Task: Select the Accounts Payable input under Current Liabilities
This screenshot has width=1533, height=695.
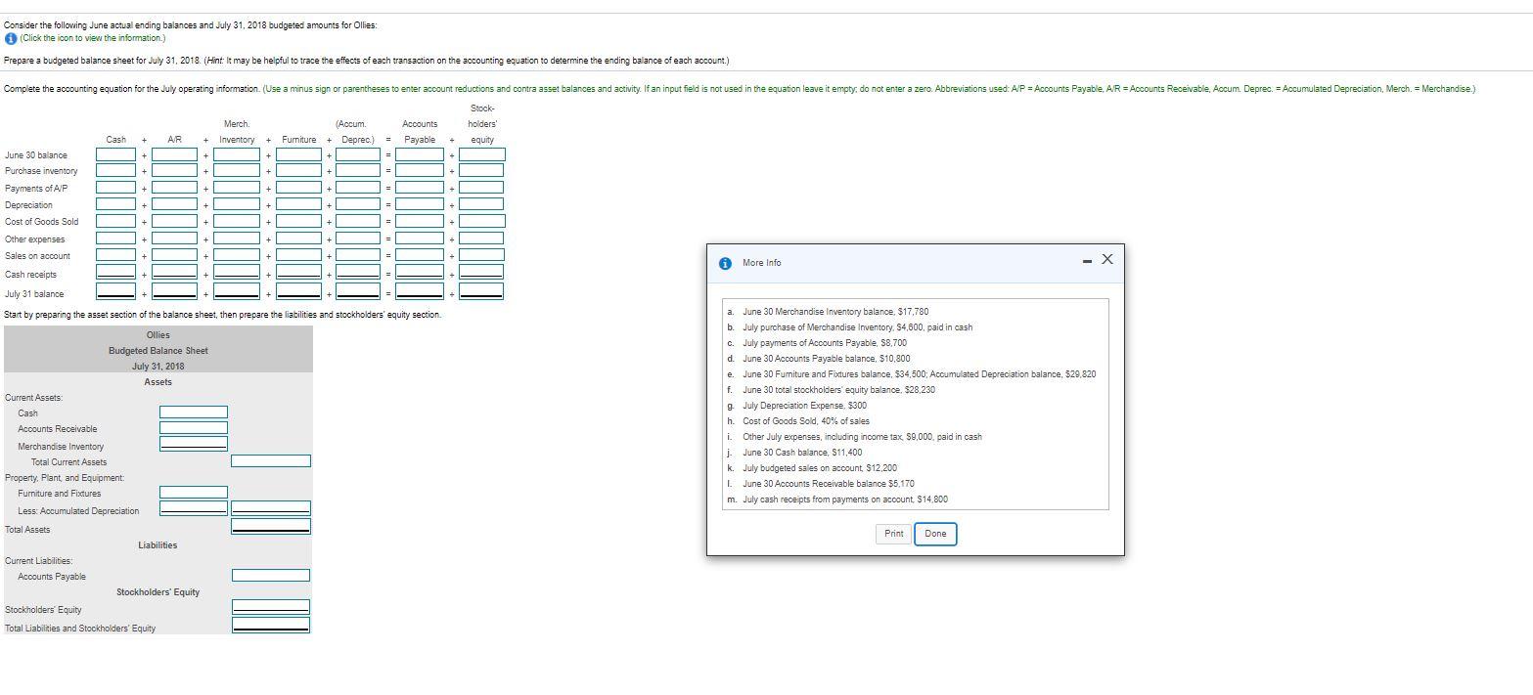Action: (271, 576)
